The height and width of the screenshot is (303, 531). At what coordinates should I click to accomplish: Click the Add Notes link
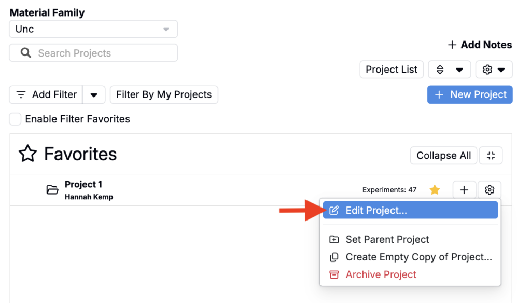pos(480,45)
